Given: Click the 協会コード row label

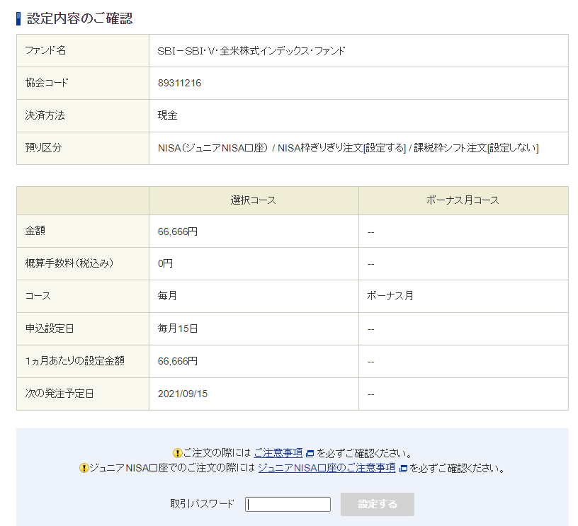Looking at the screenshot, I should [47, 83].
